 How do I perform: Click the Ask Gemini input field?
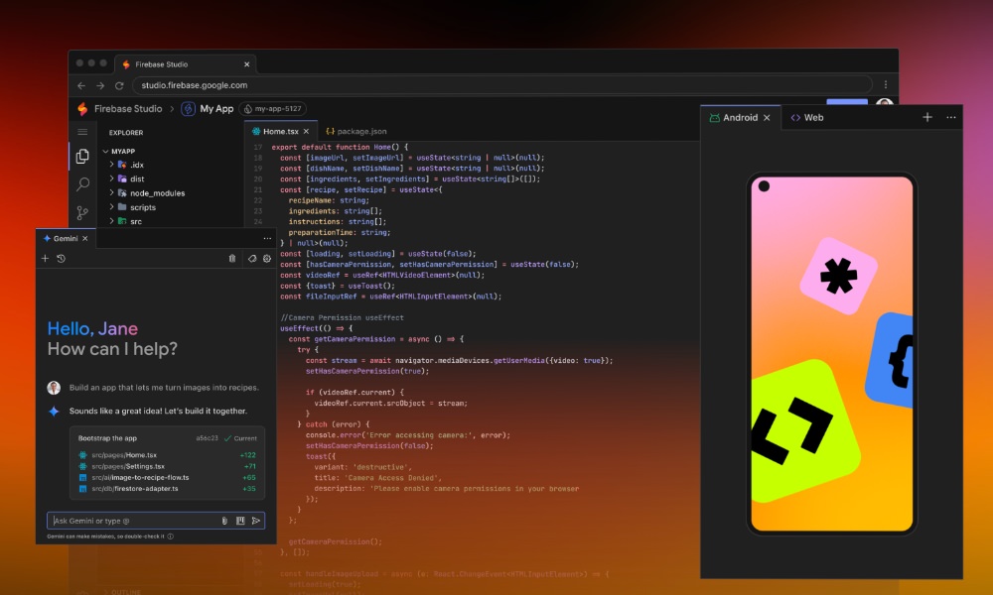point(119,521)
